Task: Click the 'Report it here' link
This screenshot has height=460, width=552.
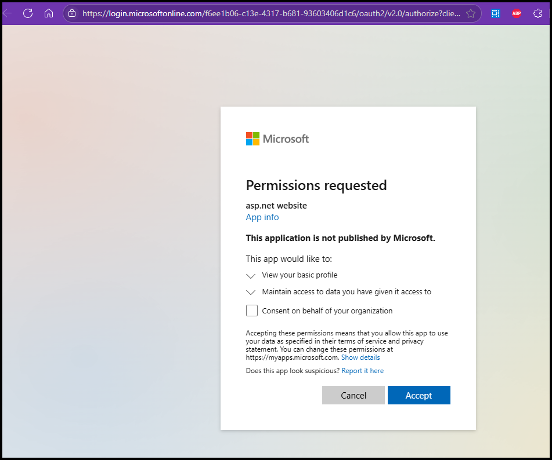Action: tap(363, 371)
